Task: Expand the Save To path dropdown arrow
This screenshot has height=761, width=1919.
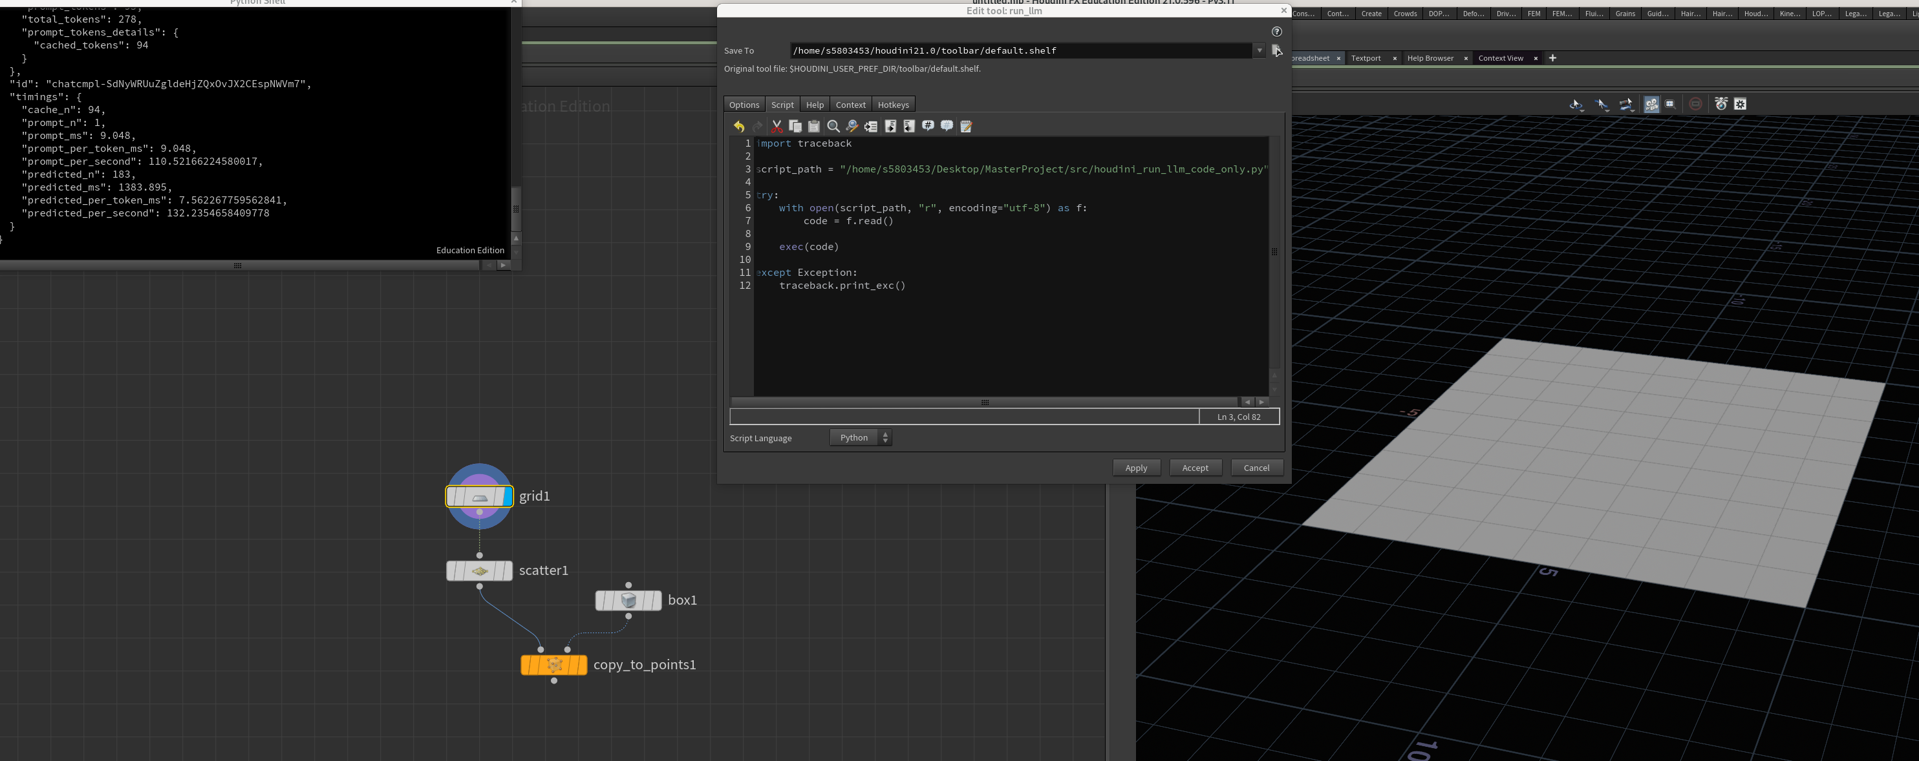Action: [x=1260, y=50]
